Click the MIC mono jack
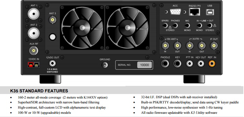Image resolution: width=244 pixels, height=117 pixels. pyautogui.click(x=187, y=25)
